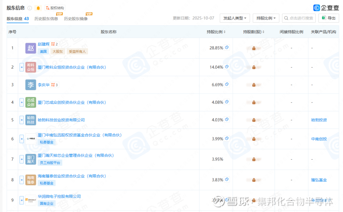Expand row 7 厦门瀚天核芯 shareholder
The image size is (343, 212).
22,159
